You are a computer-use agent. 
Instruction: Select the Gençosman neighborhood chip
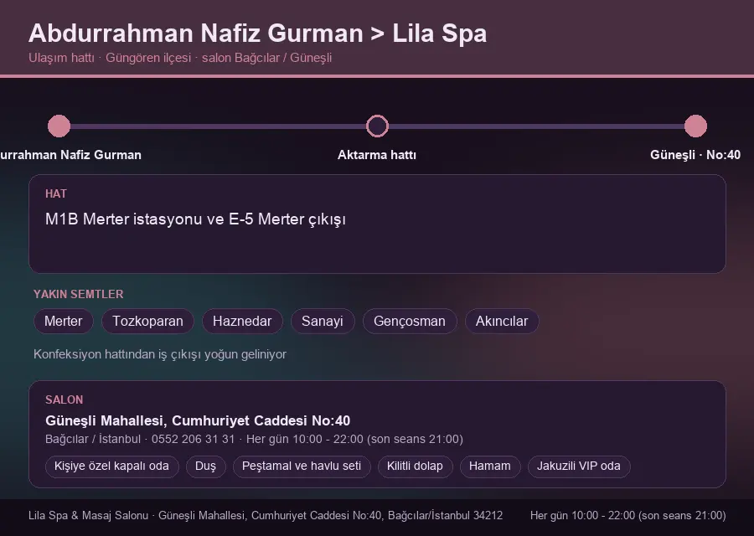(410, 321)
